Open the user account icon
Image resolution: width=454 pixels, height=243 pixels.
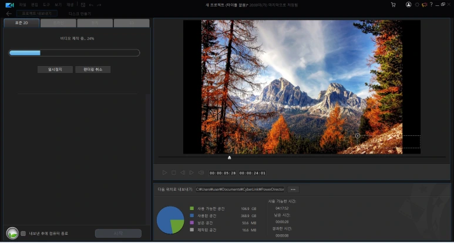(x=409, y=5)
